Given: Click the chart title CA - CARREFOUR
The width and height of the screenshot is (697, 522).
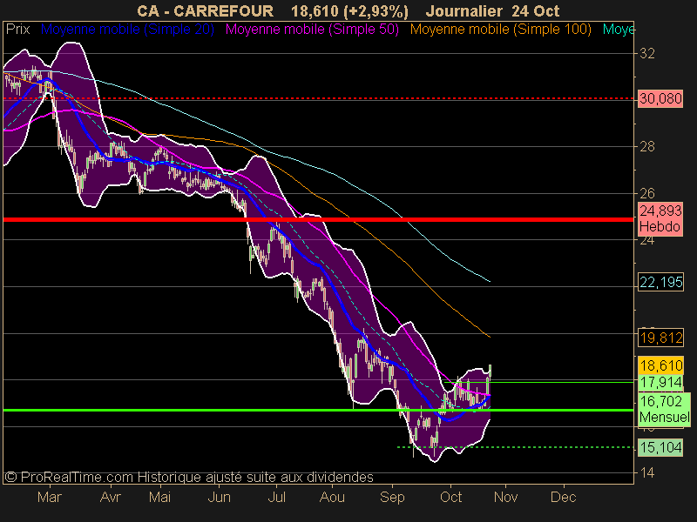Looking at the screenshot, I should click(205, 11).
